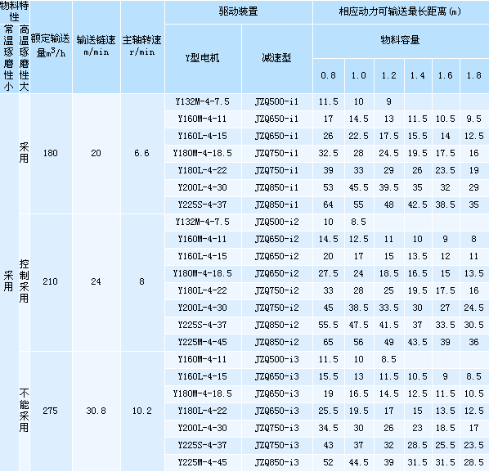This screenshot has height=472, width=489.
Task: Click the 210 rated capacity cell
Action: coord(52,282)
